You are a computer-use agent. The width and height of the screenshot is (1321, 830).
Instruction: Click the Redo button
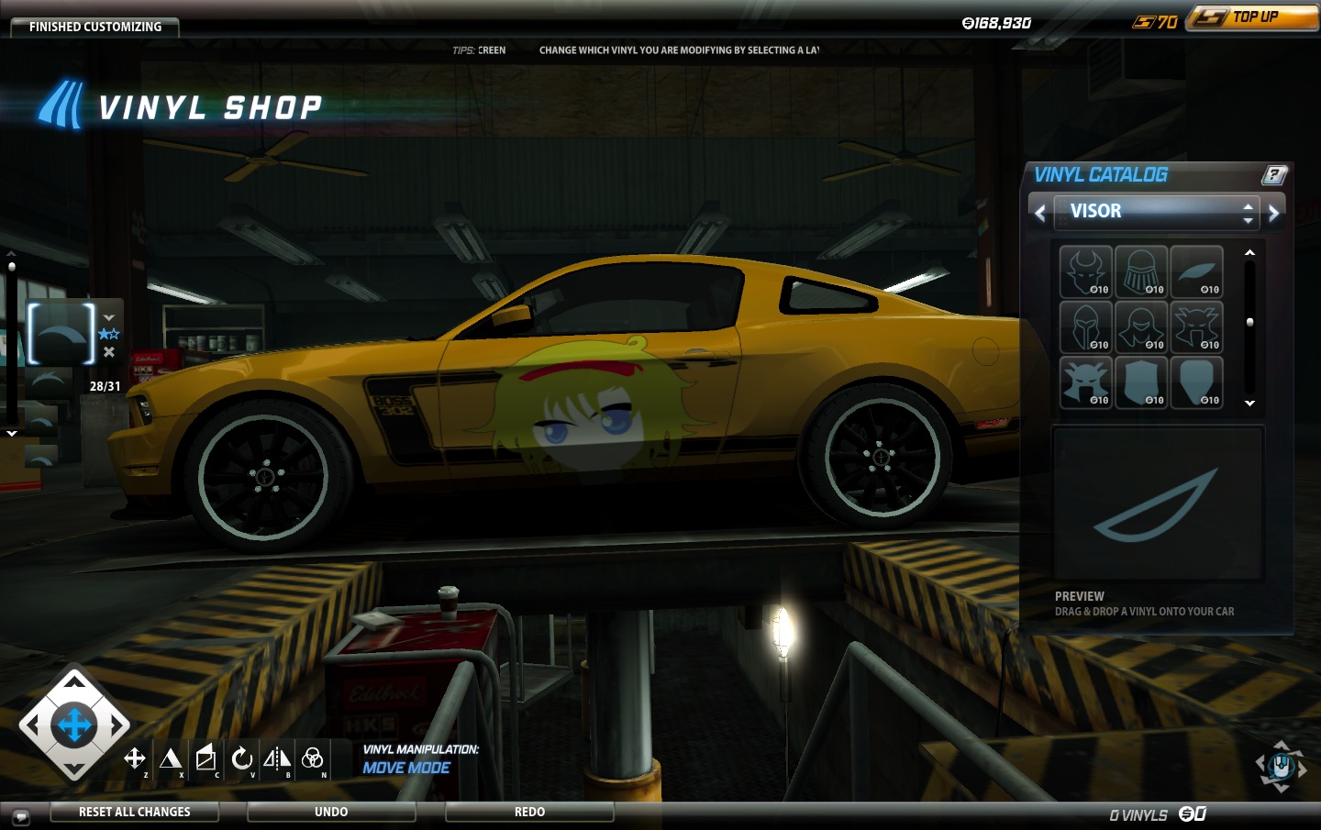[x=529, y=812]
